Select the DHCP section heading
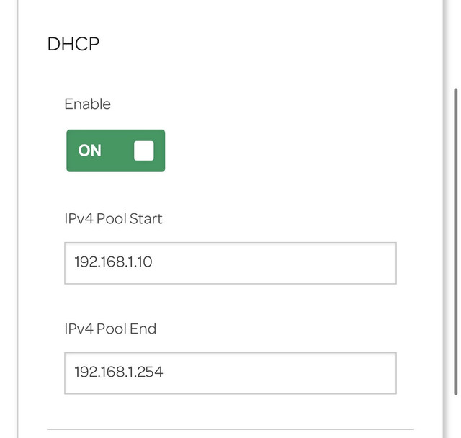The height and width of the screenshot is (438, 461). pyautogui.click(x=73, y=44)
